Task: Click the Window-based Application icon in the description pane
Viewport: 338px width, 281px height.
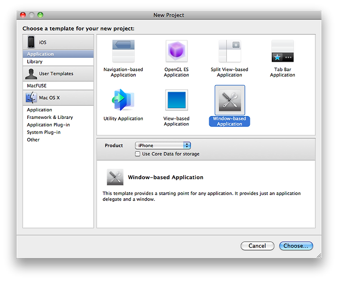Action: (115, 177)
